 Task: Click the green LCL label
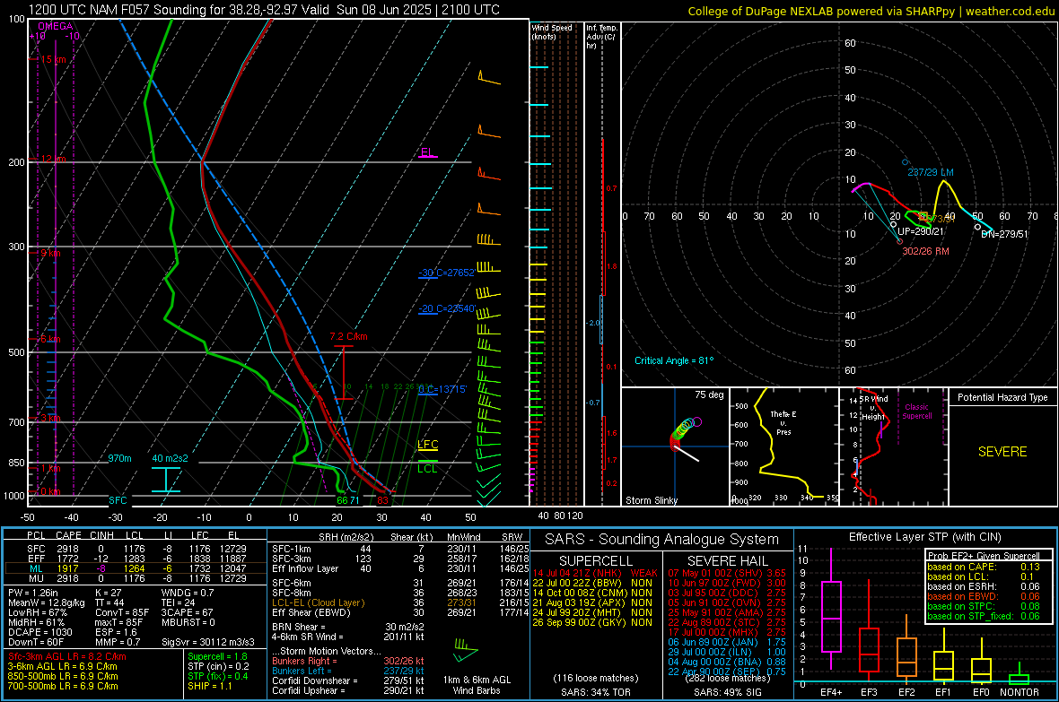point(427,469)
